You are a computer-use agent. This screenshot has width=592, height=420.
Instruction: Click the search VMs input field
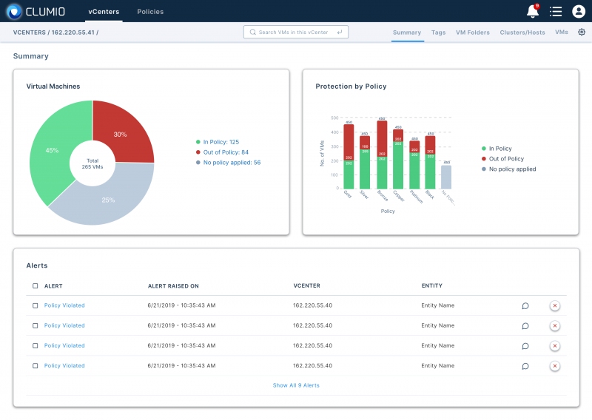click(295, 32)
